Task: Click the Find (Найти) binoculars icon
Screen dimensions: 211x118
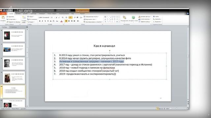Action: (x=154, y=17)
